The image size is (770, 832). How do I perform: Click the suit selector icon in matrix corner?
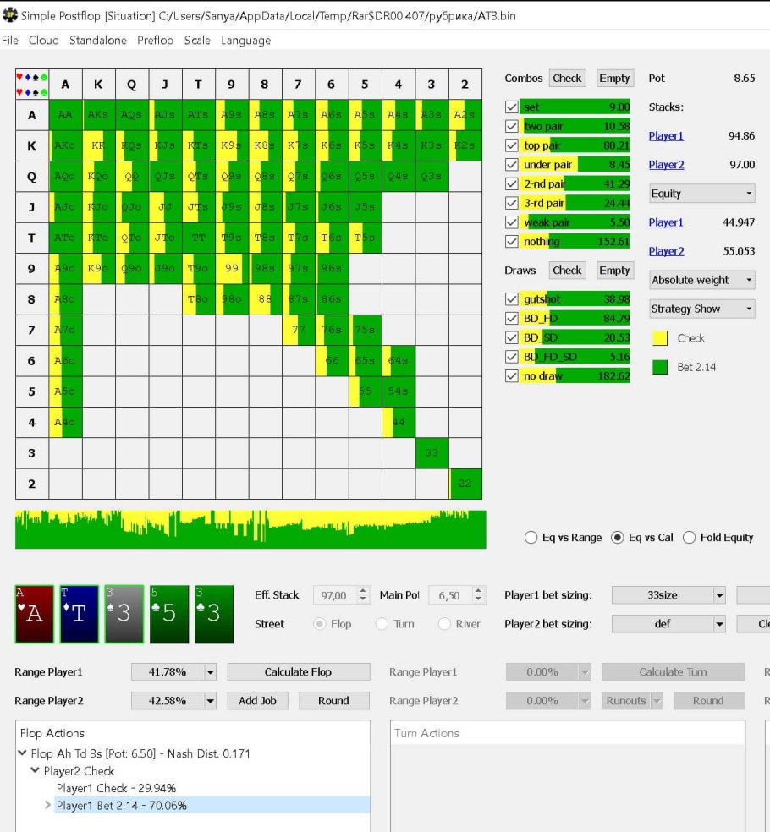32,85
